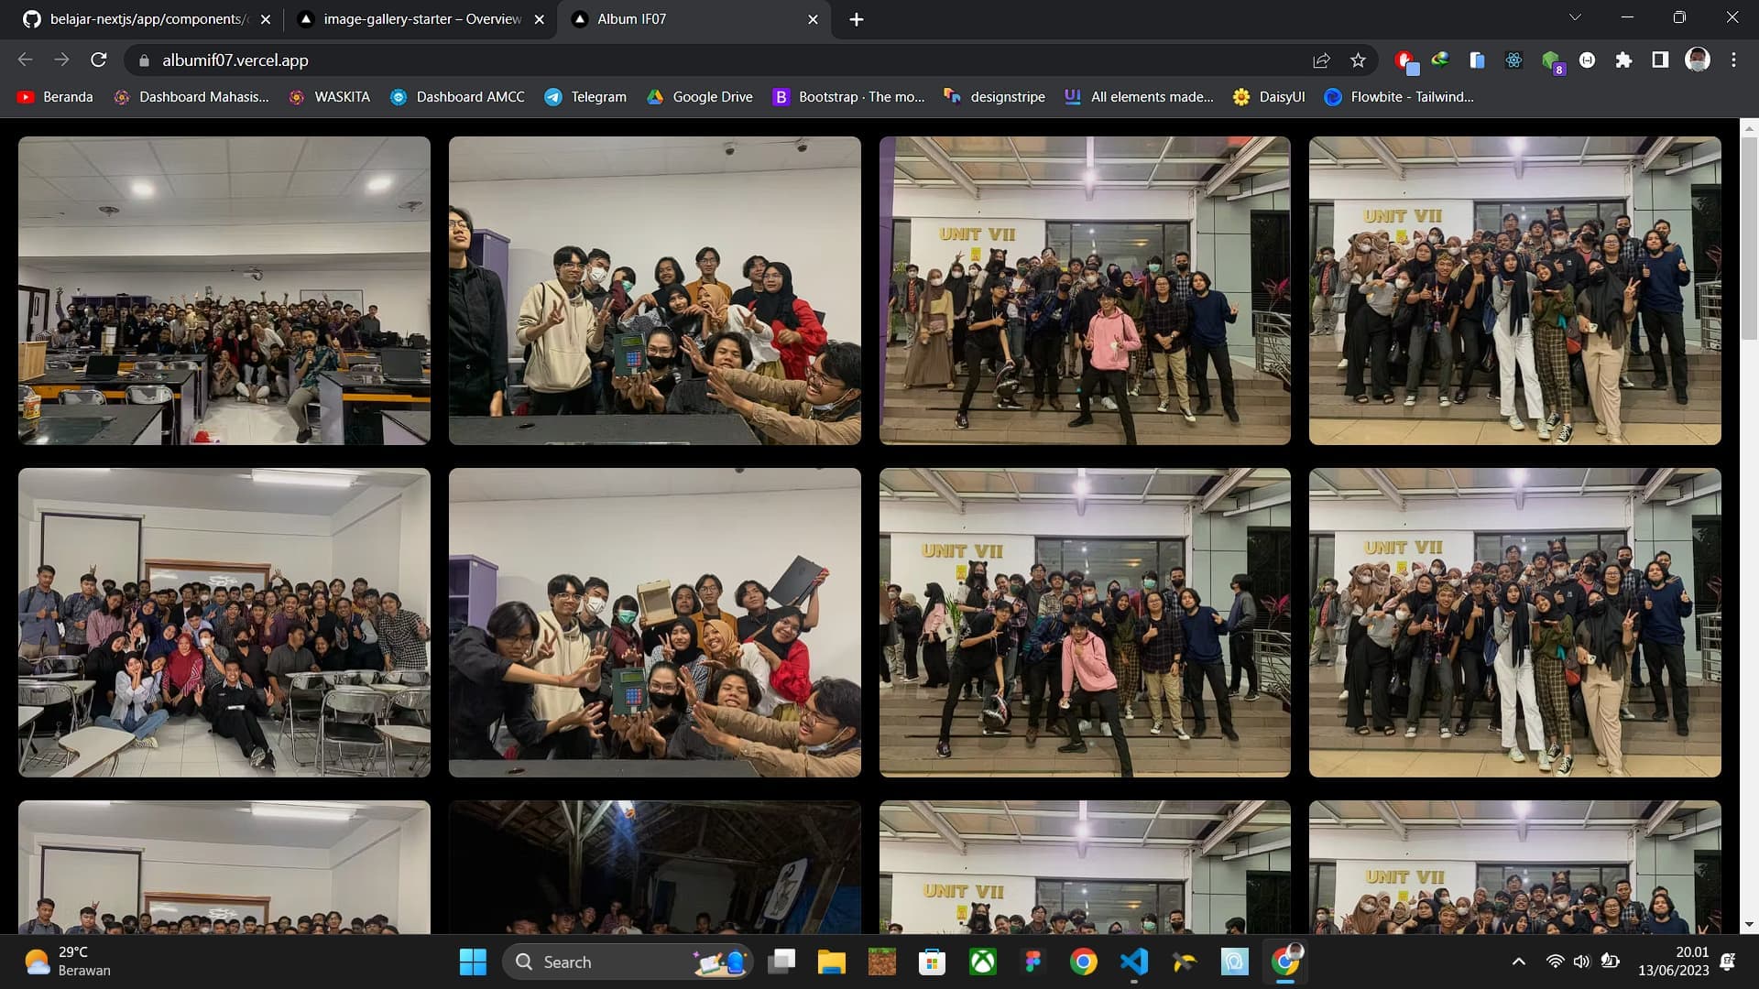Open the Windows Start menu
The image size is (1759, 989).
(x=473, y=962)
